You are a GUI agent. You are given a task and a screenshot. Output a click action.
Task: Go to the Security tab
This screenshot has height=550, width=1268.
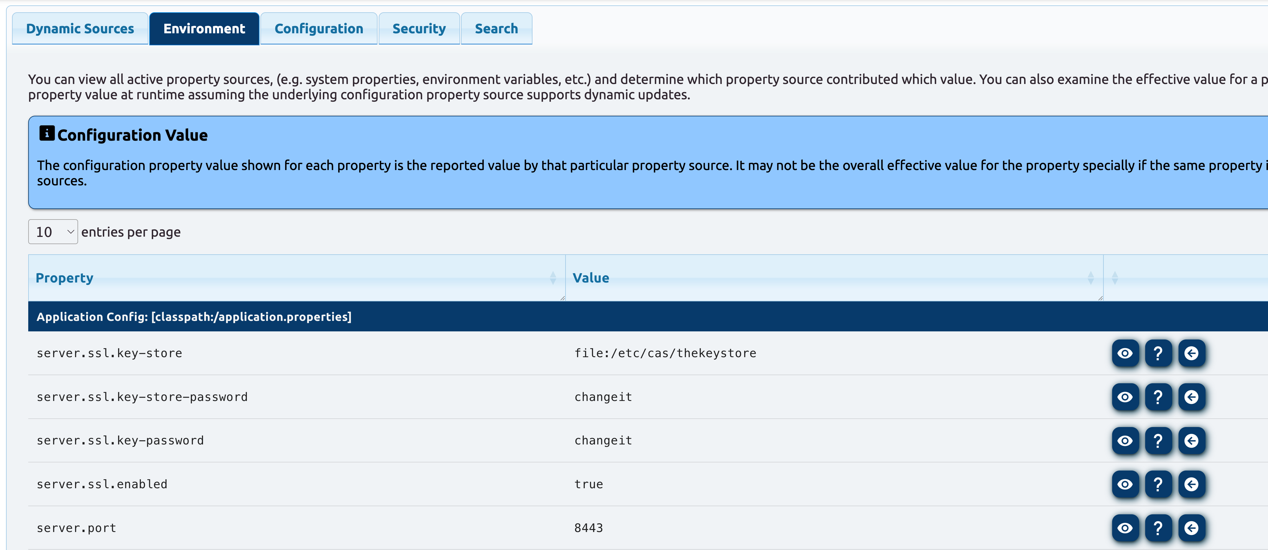point(419,28)
